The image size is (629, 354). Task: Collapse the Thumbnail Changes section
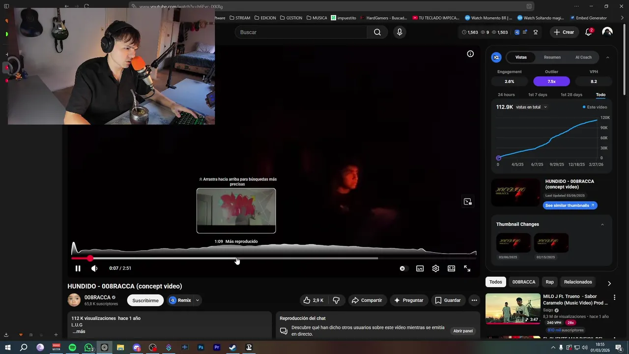point(602,224)
